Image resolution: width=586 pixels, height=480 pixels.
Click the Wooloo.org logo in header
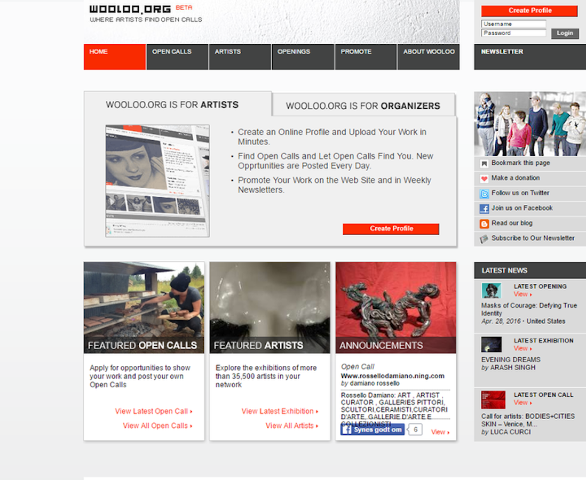(x=130, y=9)
